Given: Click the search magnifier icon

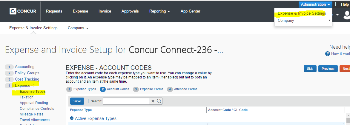Looking at the screenshot, I should pyautogui.click(x=159, y=101).
